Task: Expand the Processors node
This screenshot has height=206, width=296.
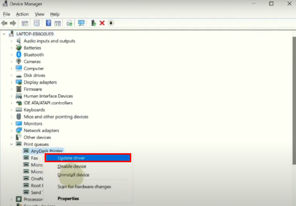Action: 12,199
